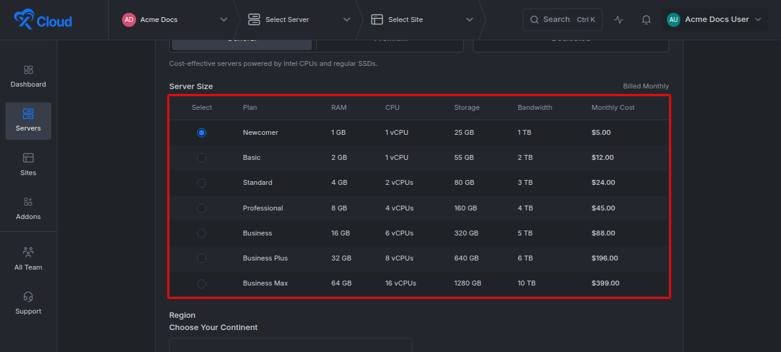Click the AD team avatar badge
The image size is (781, 352).
(x=129, y=20)
